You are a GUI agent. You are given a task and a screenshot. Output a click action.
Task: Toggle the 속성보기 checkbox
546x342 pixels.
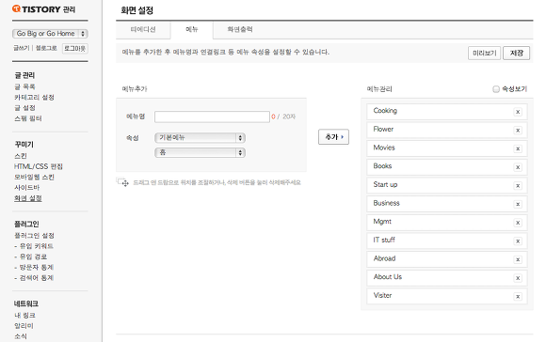coord(496,89)
